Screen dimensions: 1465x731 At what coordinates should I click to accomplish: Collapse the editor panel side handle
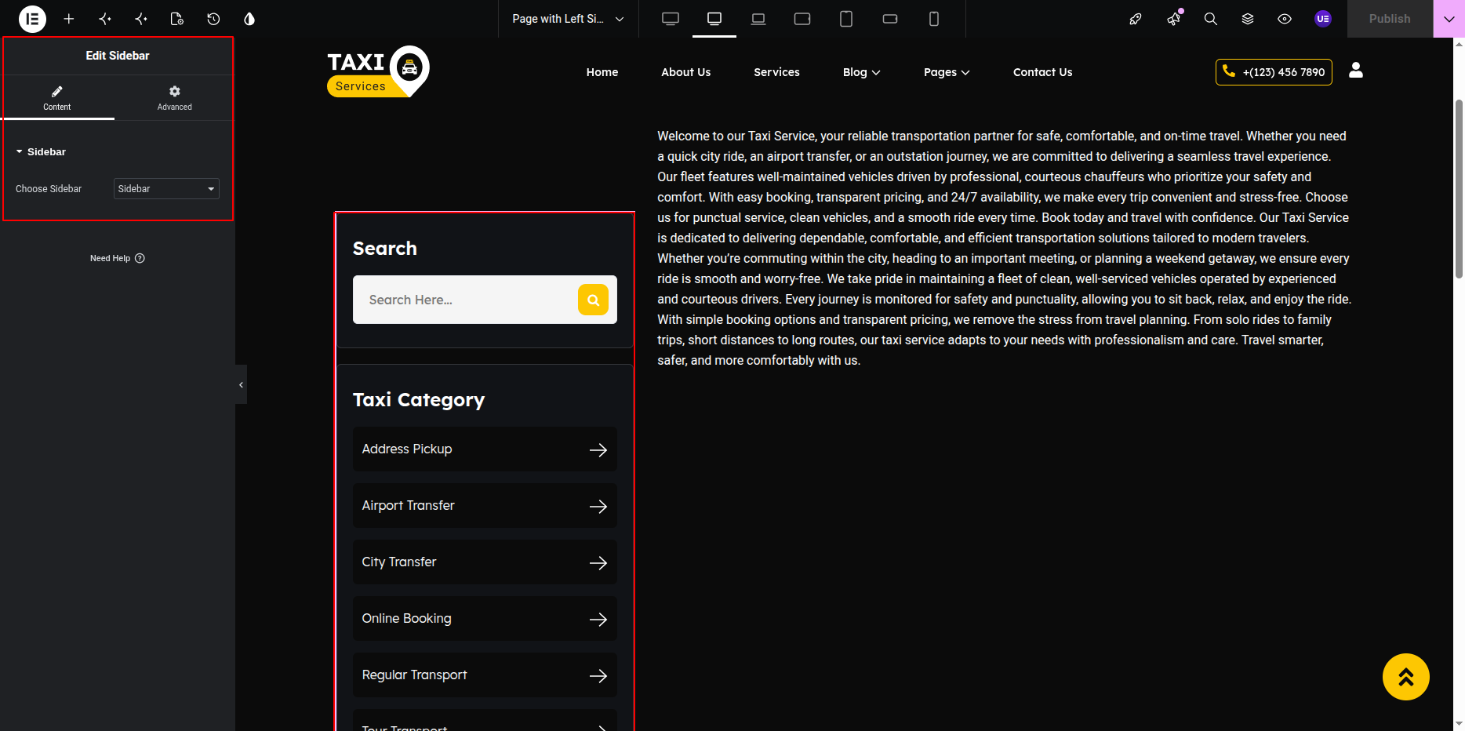point(241,384)
